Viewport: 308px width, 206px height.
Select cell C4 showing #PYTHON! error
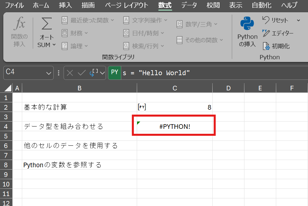[x=175, y=127]
